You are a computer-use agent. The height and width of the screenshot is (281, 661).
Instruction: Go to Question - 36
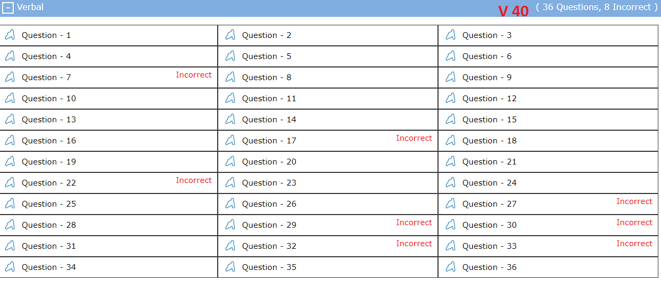[489, 267]
